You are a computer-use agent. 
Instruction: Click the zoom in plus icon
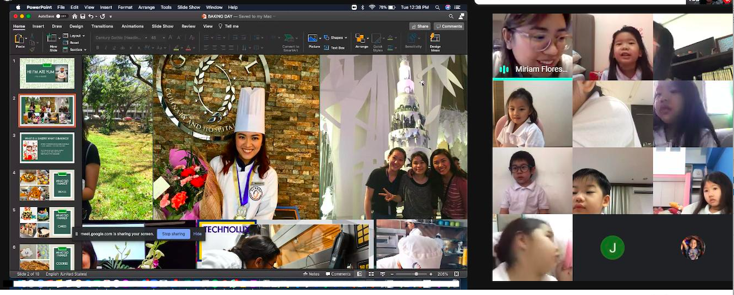point(432,274)
